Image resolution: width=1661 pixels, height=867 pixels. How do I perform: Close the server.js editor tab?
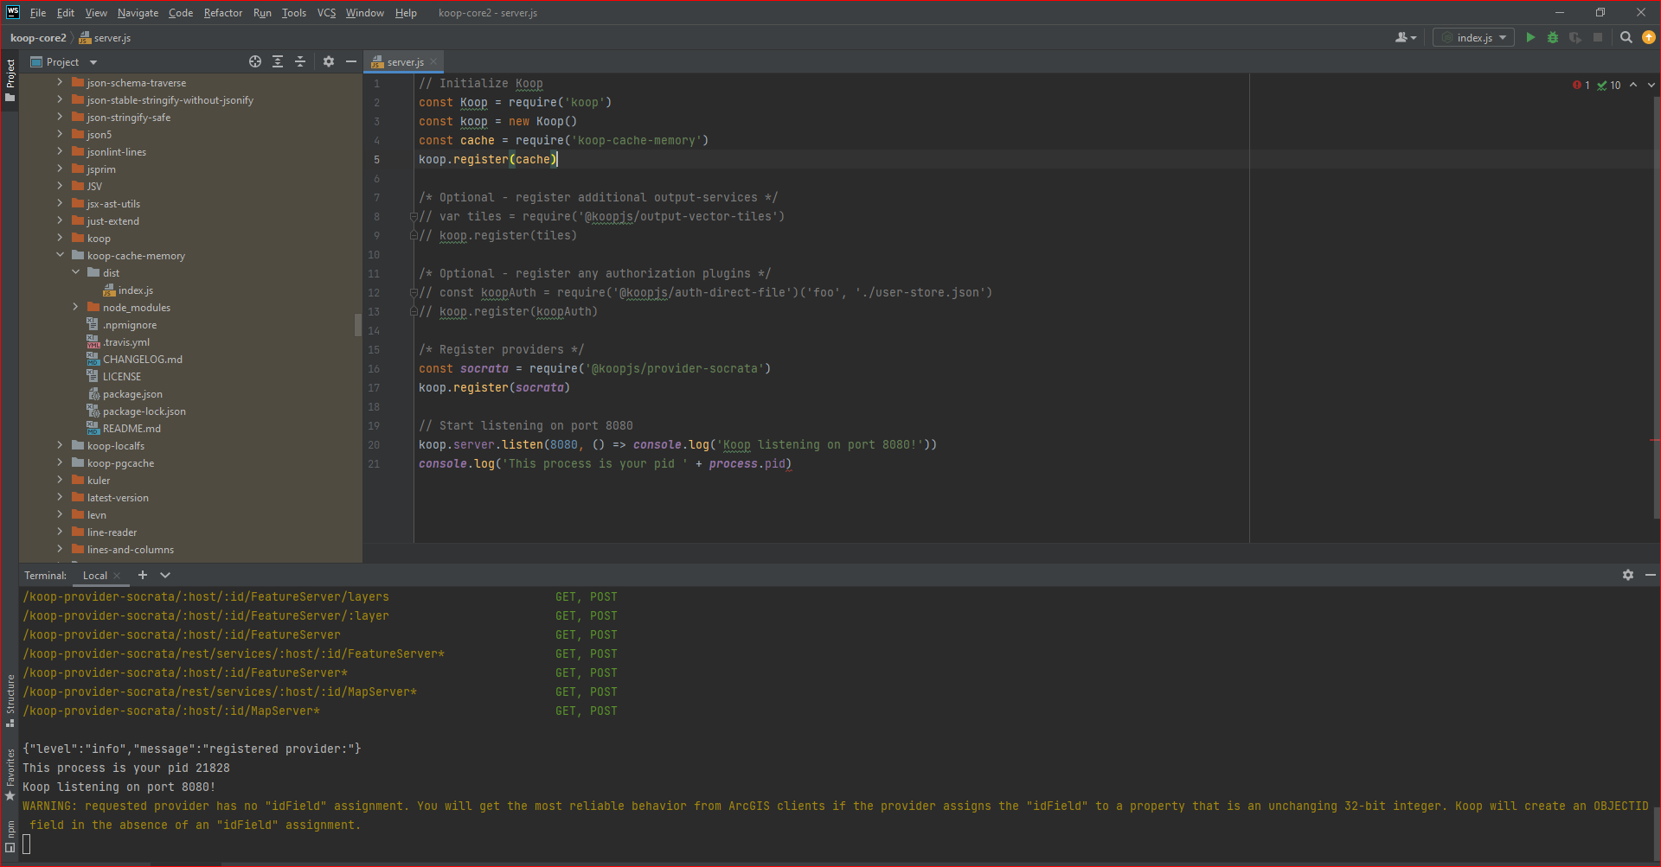click(x=433, y=61)
